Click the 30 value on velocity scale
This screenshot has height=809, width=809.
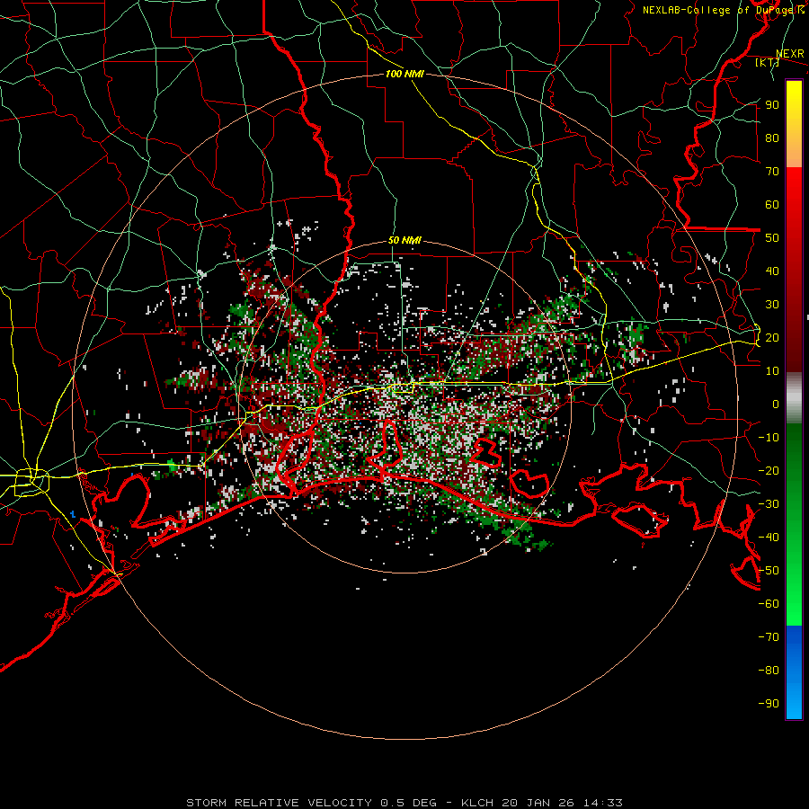pos(772,305)
